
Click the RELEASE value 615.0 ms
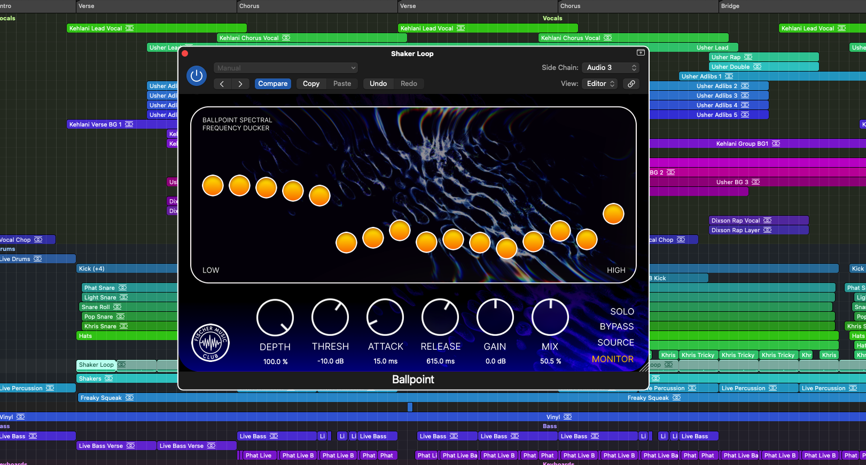coord(440,361)
